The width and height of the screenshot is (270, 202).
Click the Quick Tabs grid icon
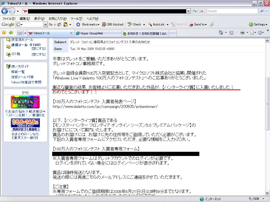tap(20, 33)
